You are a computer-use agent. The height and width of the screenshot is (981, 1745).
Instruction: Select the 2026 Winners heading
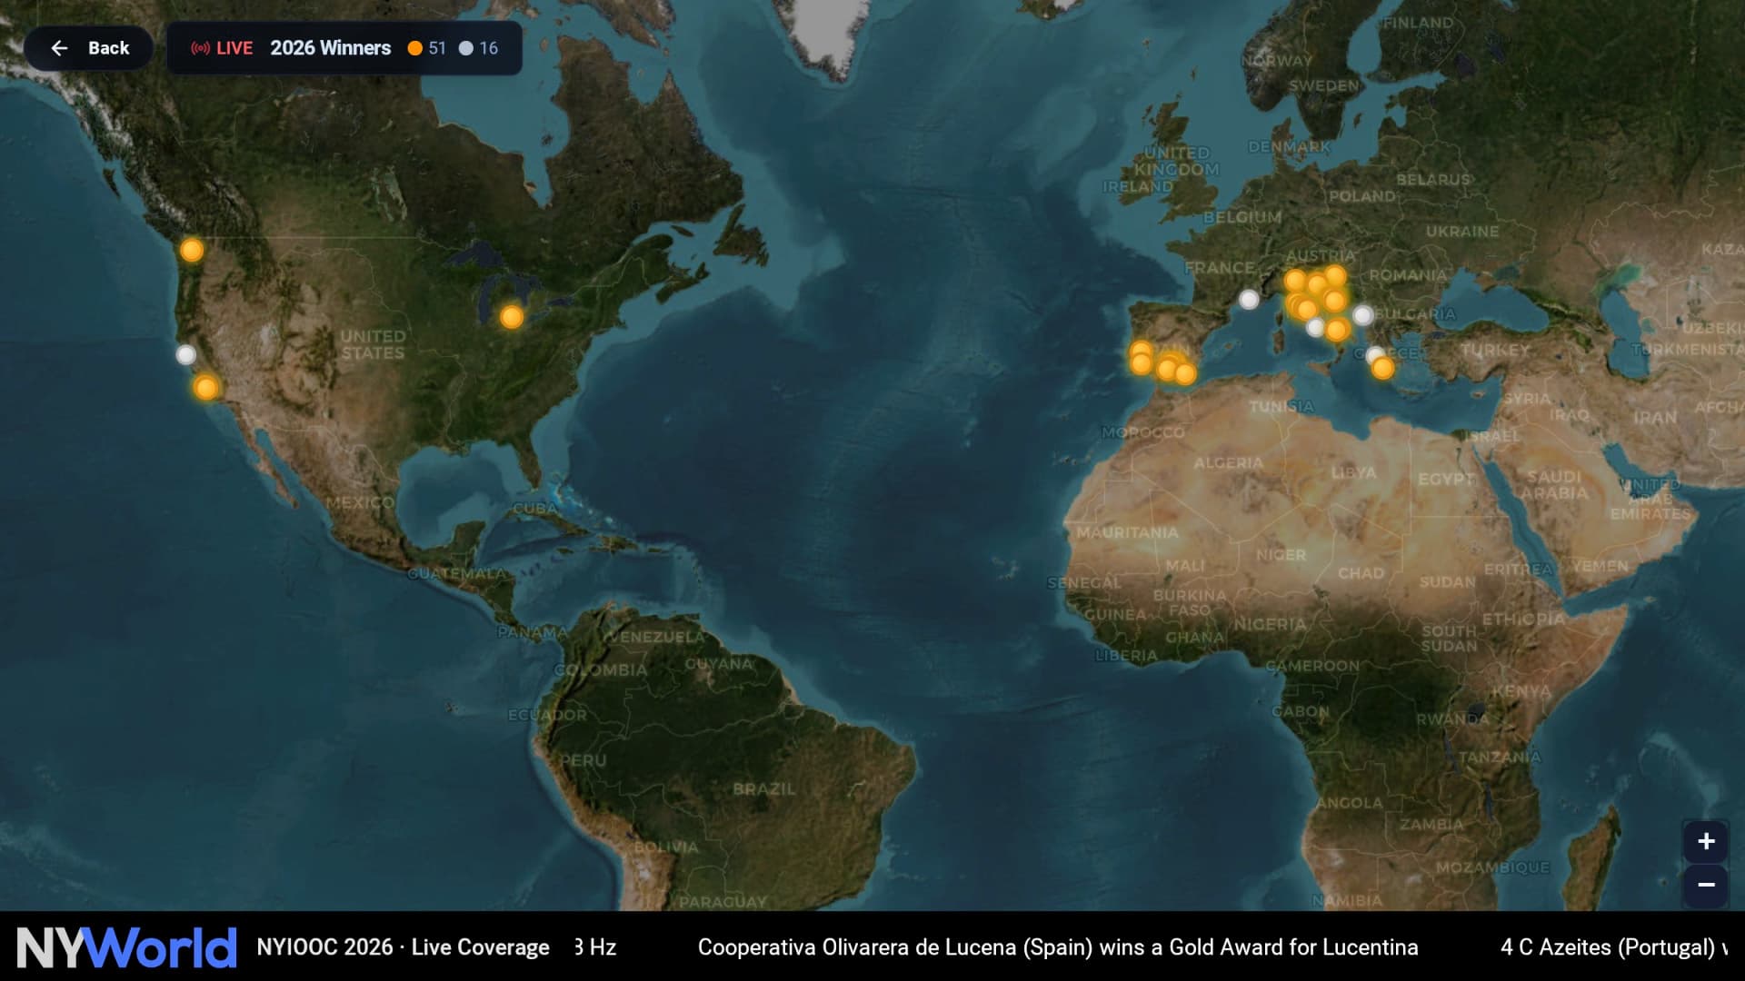[330, 48]
